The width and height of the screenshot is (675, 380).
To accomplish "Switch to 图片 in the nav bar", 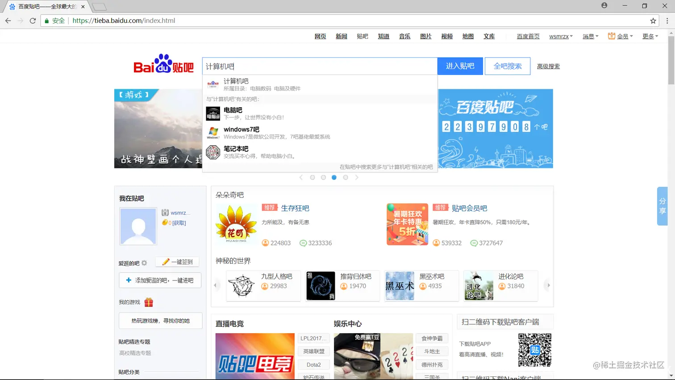I will (x=425, y=36).
